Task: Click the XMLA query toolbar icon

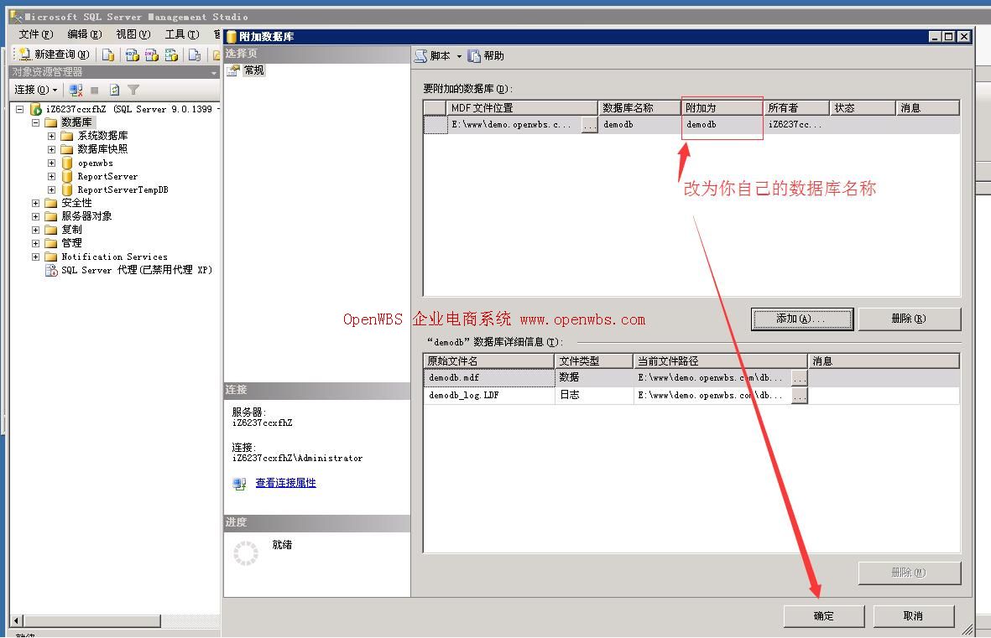Action: [x=171, y=54]
